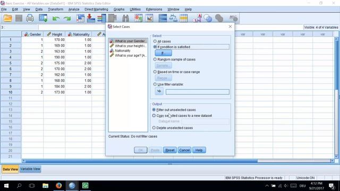Click the Split file toolbar icon
The image size is (340, 191).
[163, 18]
